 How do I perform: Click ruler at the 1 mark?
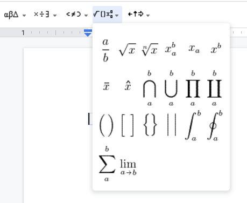23,33
